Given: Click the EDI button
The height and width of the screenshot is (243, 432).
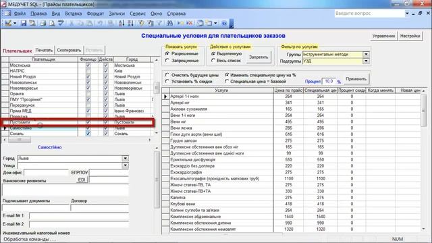Looking at the screenshot, I should [x=82, y=180].
